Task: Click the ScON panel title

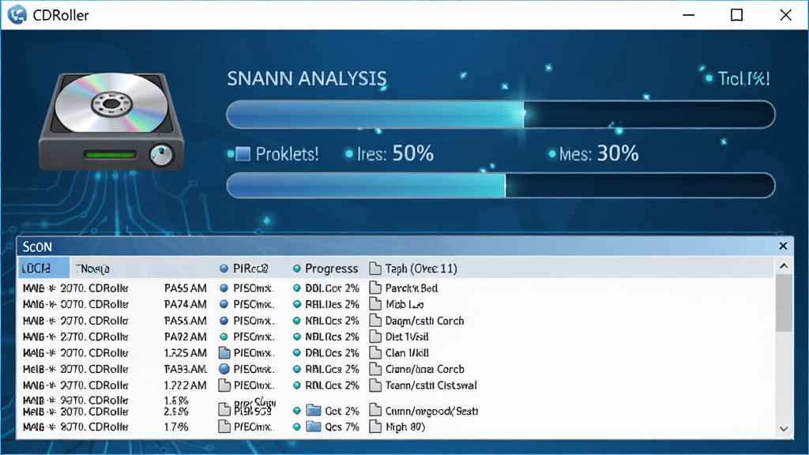Action: coord(37,246)
